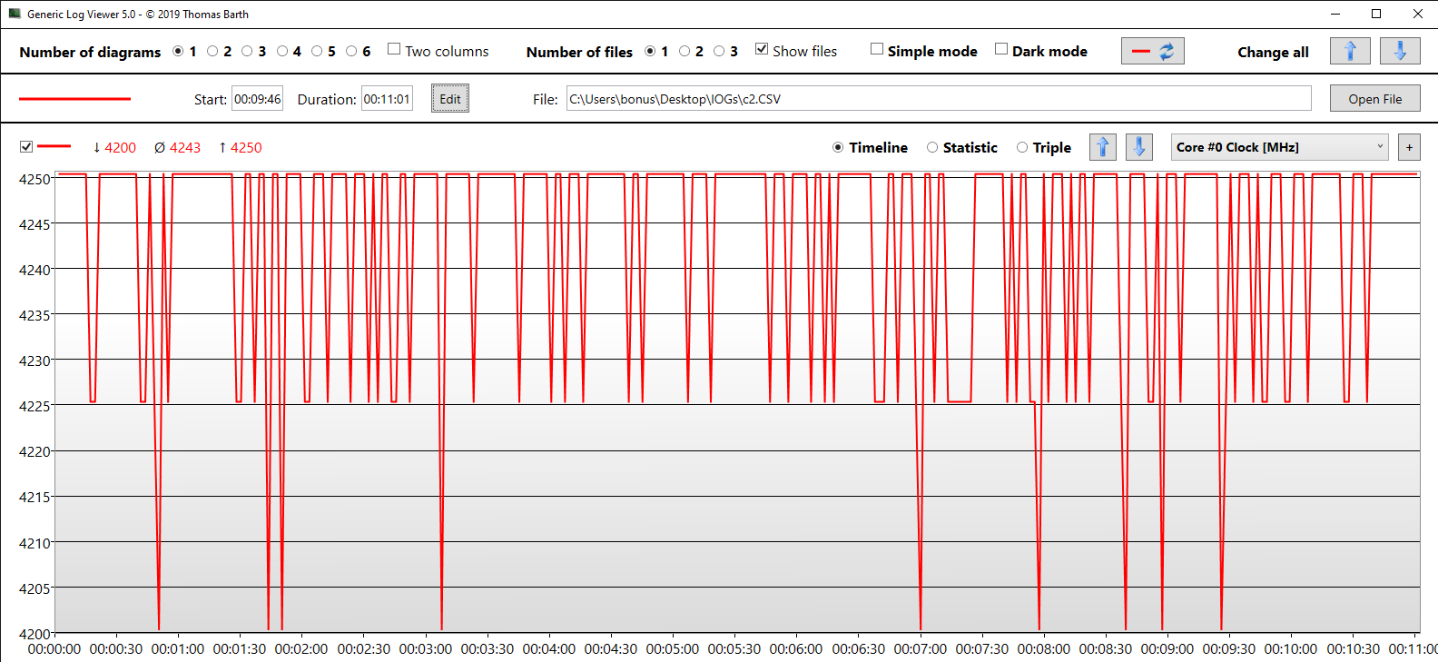Uncheck the Show files checkbox

[x=762, y=49]
